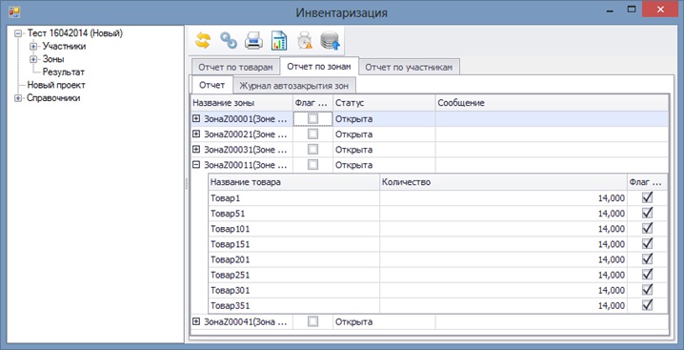Click the yellow refresh arrows toolbar icon

(x=203, y=41)
